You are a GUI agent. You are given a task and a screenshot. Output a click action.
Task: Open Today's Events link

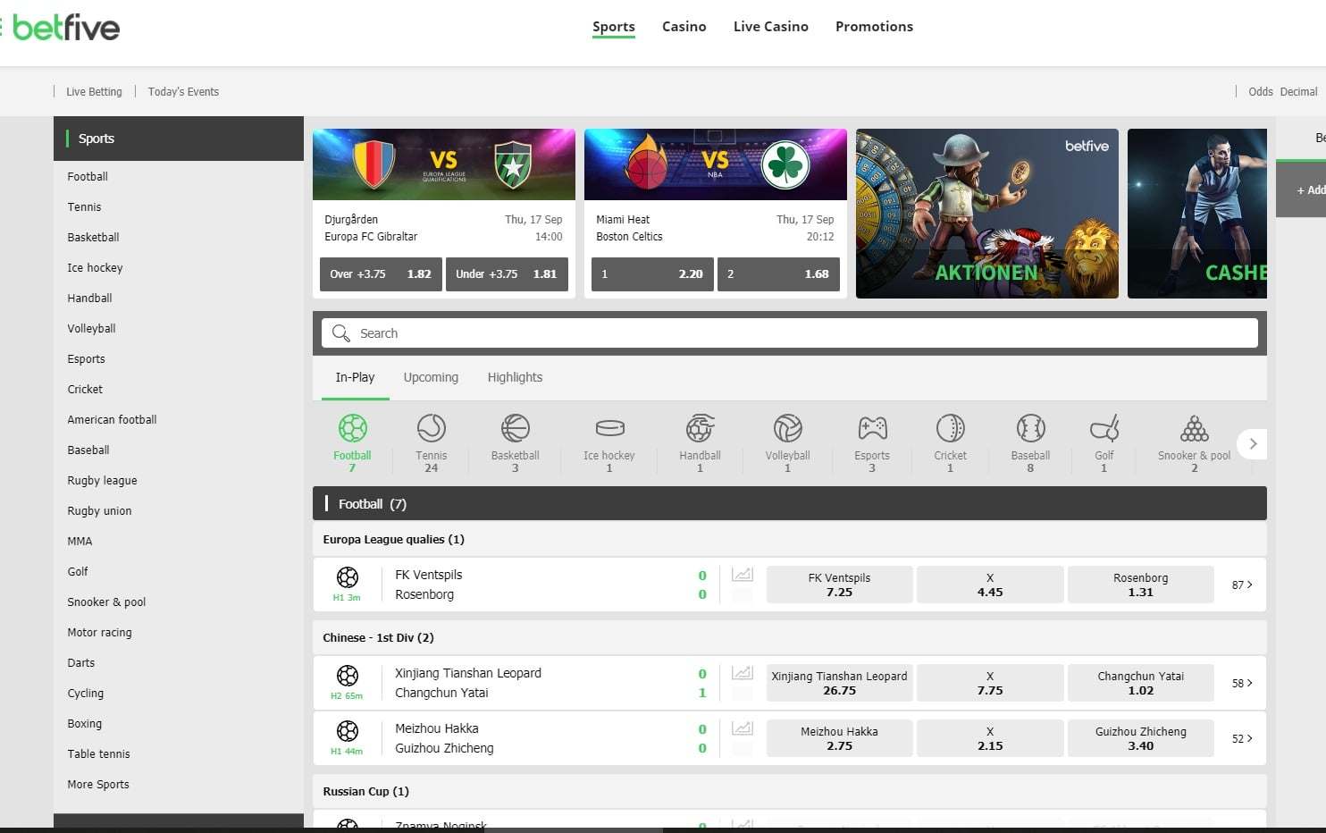tap(183, 91)
